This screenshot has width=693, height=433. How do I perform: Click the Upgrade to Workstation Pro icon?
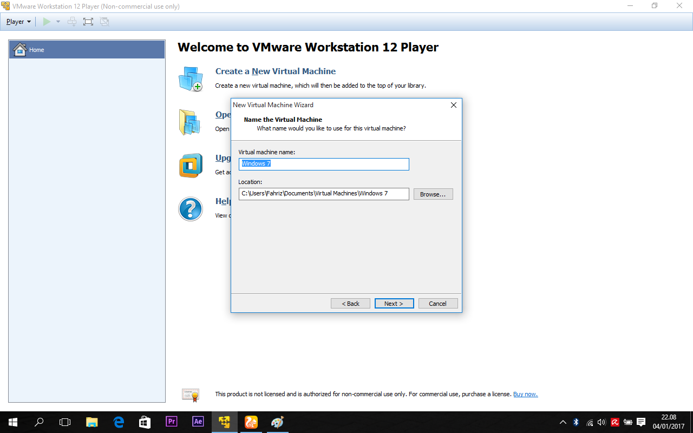[191, 166]
